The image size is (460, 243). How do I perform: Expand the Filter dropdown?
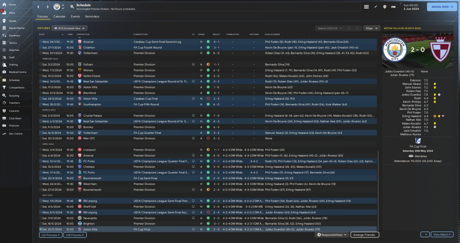point(372,28)
